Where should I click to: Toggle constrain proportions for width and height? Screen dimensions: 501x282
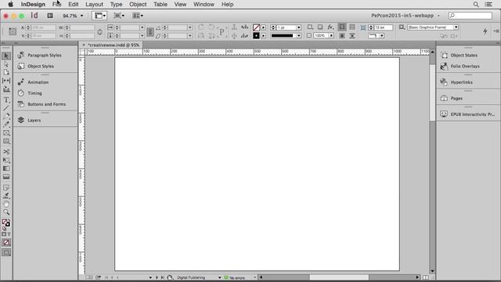coord(99,32)
